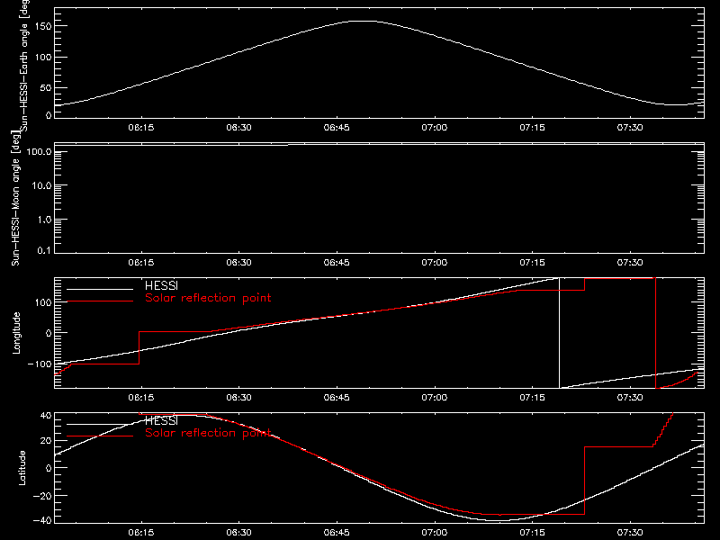Choose 06:15 time label under Longitude plot

click(x=141, y=398)
